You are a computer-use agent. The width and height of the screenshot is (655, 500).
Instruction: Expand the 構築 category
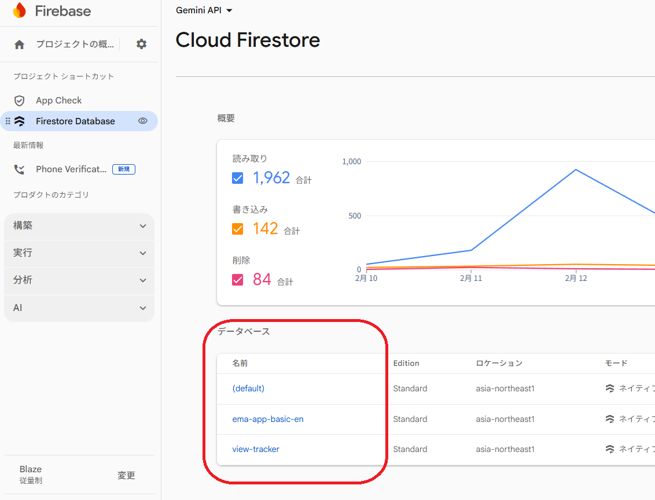coord(79,225)
